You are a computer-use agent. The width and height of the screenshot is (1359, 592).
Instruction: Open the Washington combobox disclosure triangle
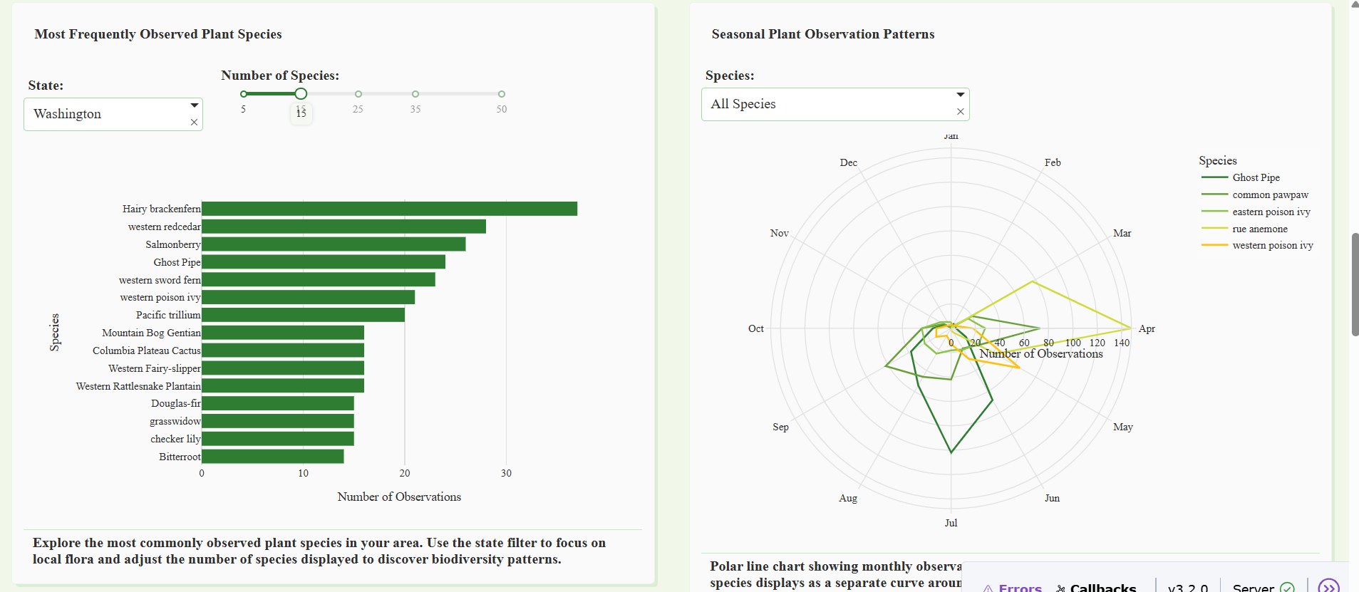click(194, 105)
